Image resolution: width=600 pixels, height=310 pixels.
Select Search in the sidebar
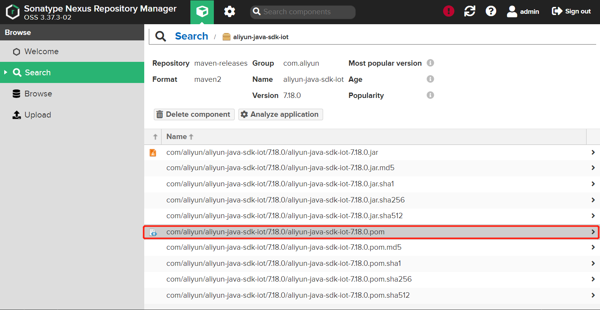click(72, 73)
